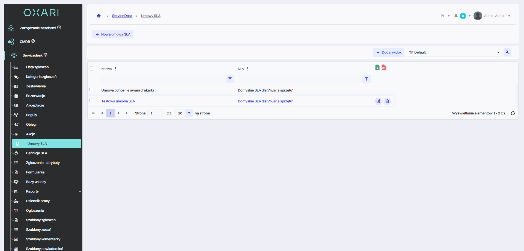Delete the Testowa umowa SLA row

pyautogui.click(x=387, y=101)
